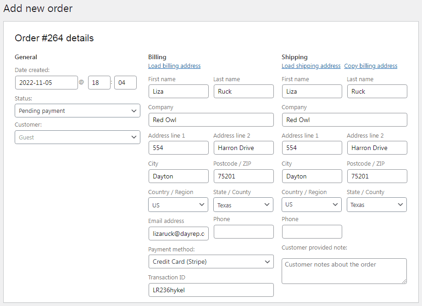Click the Transaction ID field LR236hykel
The width and height of the screenshot is (422, 306).
[x=211, y=290]
